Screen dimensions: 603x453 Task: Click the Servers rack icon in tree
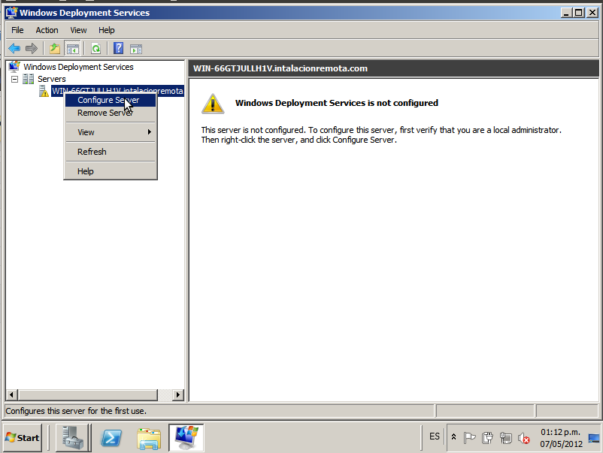[x=28, y=79]
